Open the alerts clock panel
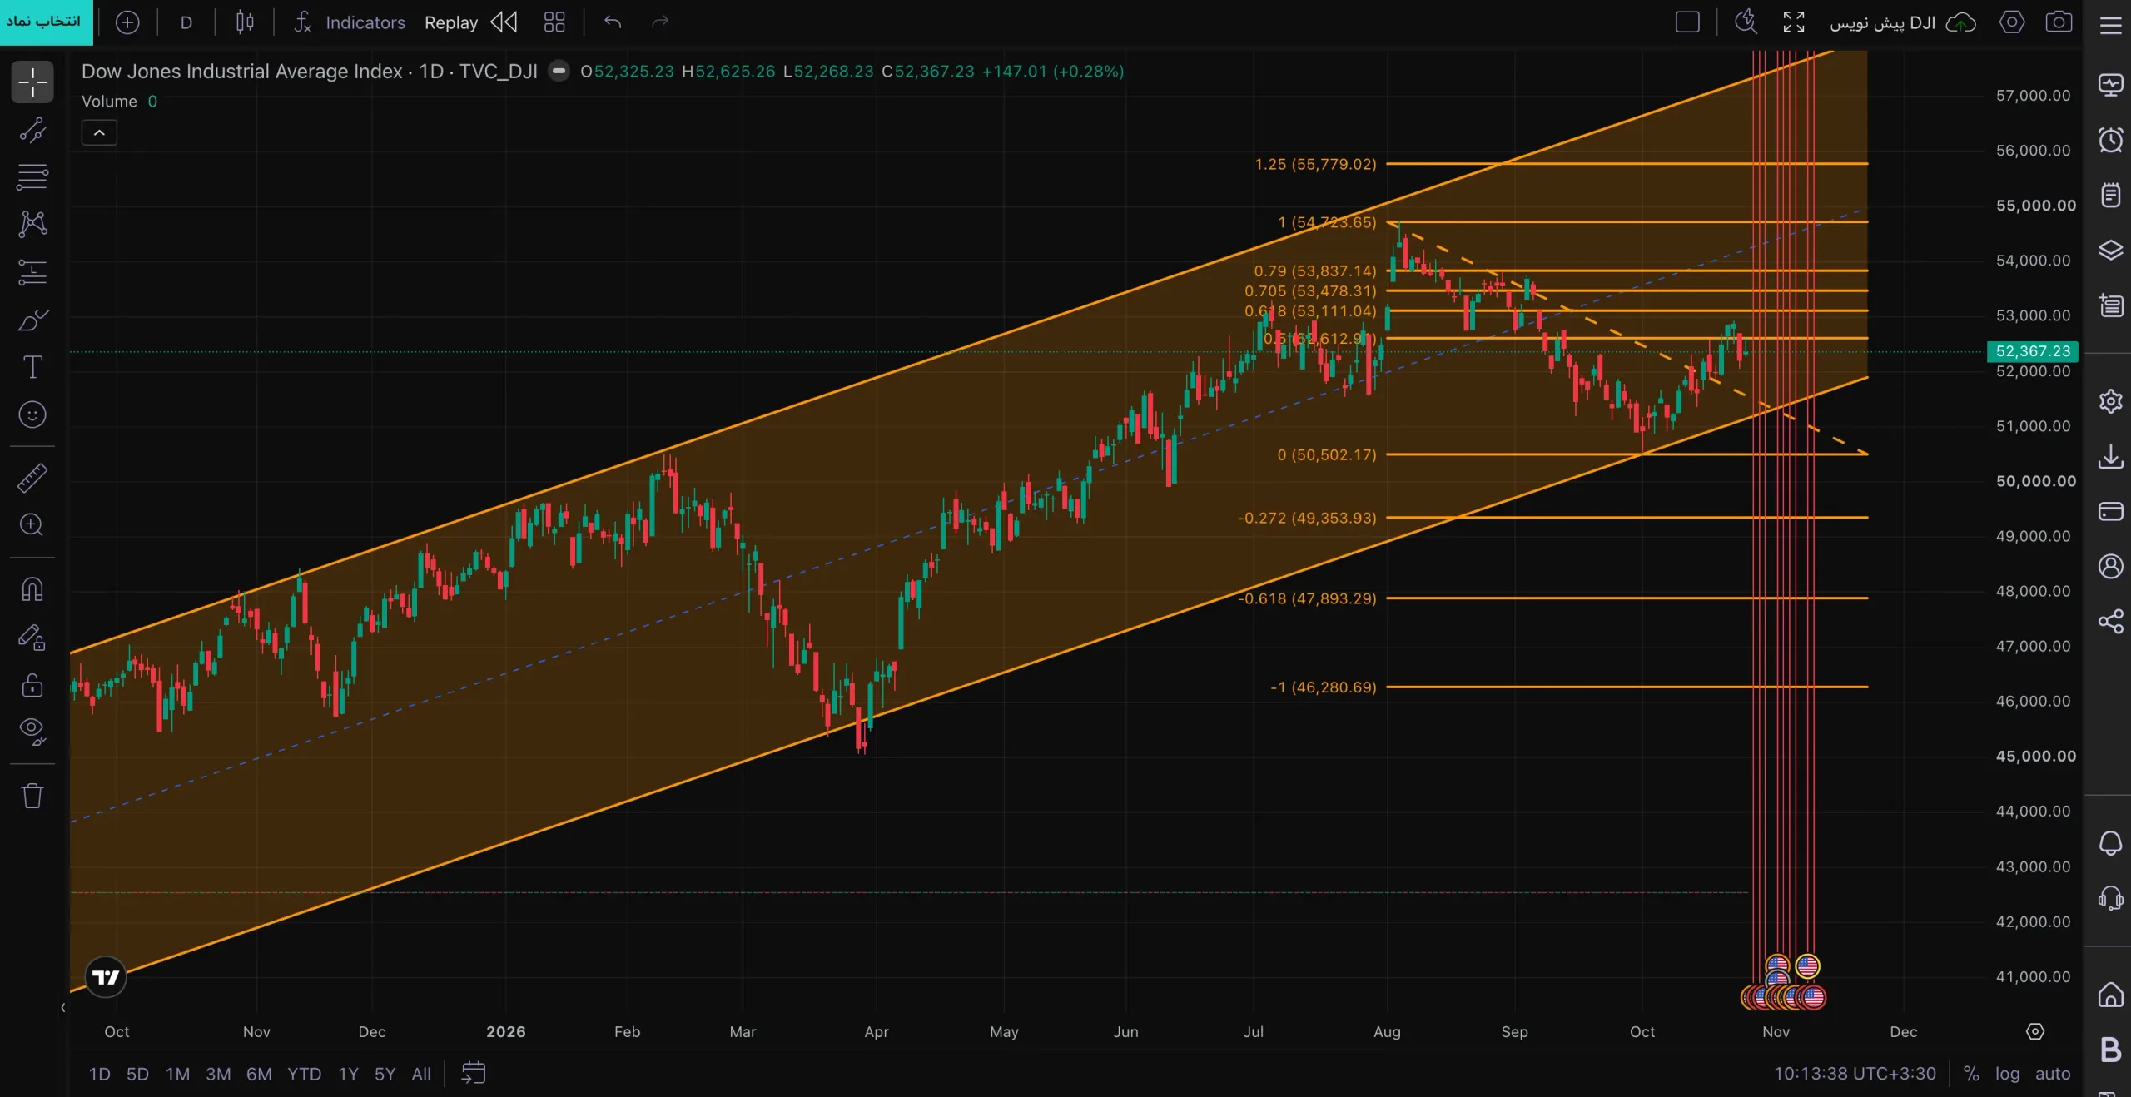The image size is (2131, 1097). coord(2110,140)
